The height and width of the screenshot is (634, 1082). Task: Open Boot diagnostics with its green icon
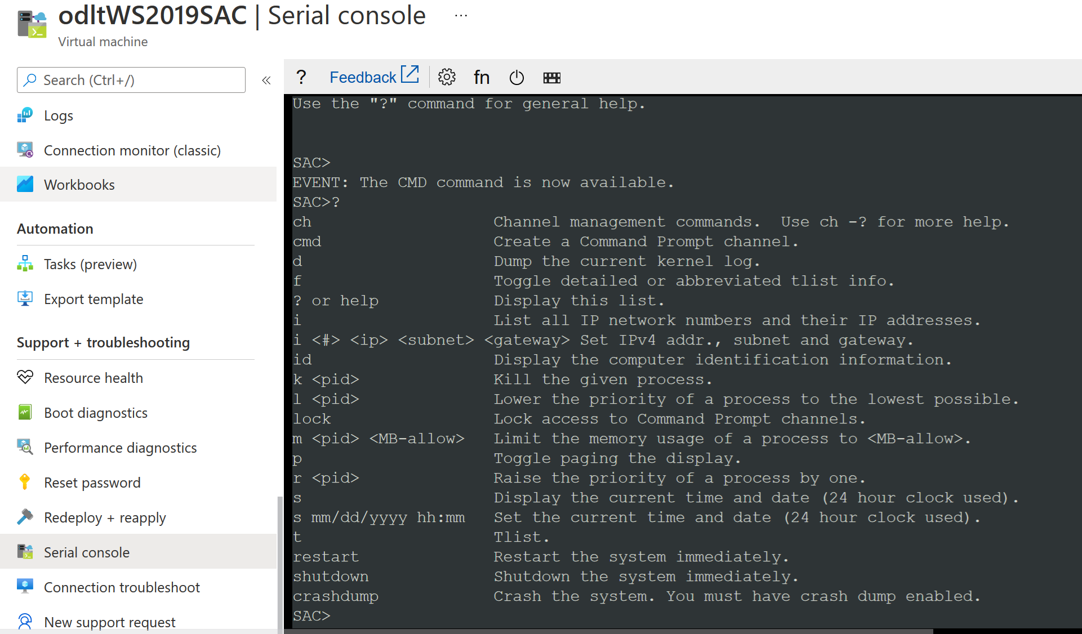pos(25,412)
